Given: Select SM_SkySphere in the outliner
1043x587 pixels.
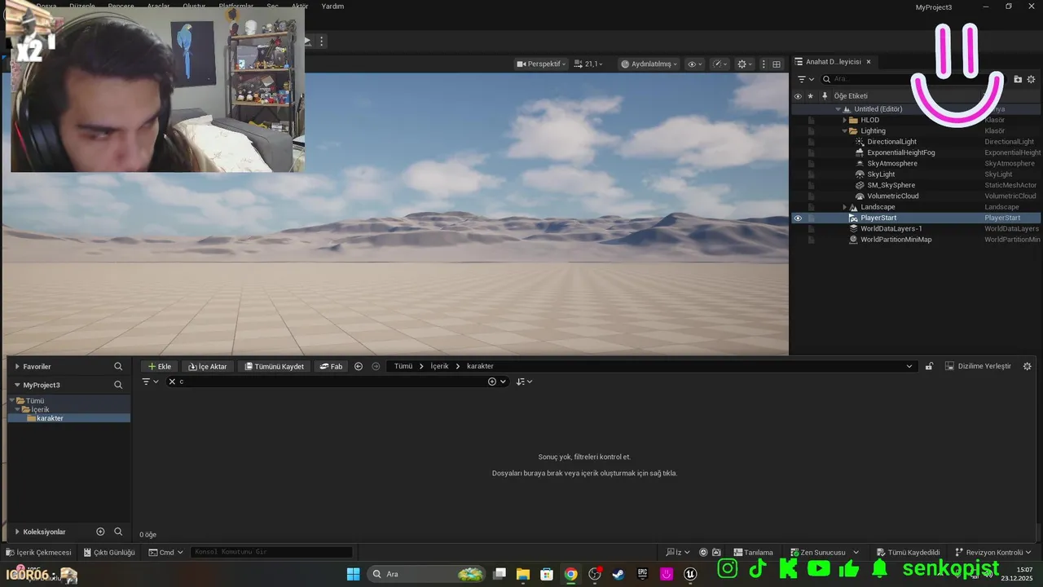Looking at the screenshot, I should (891, 185).
